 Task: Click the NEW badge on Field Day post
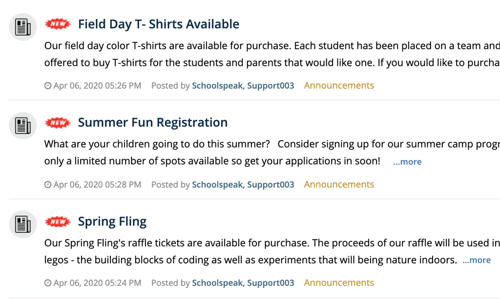click(58, 24)
